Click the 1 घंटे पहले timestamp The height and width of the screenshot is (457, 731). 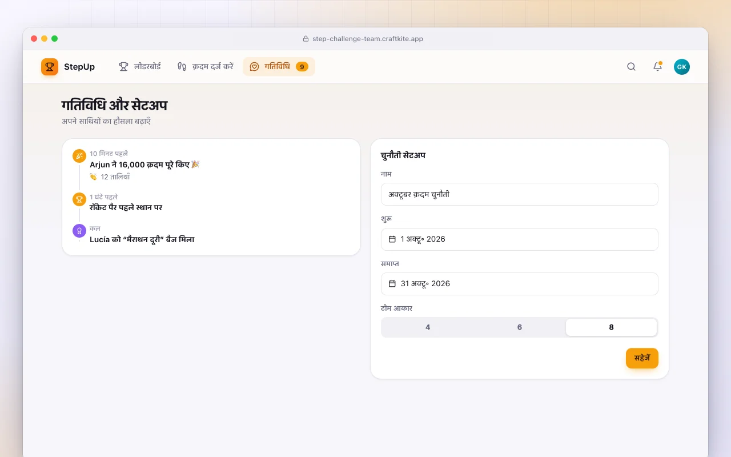(103, 197)
